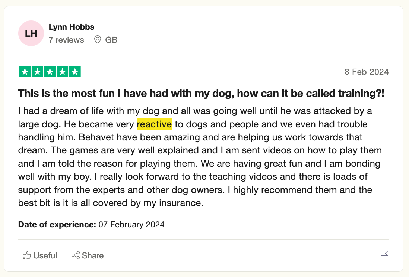Click the third green rating star

pyautogui.click(x=50, y=72)
